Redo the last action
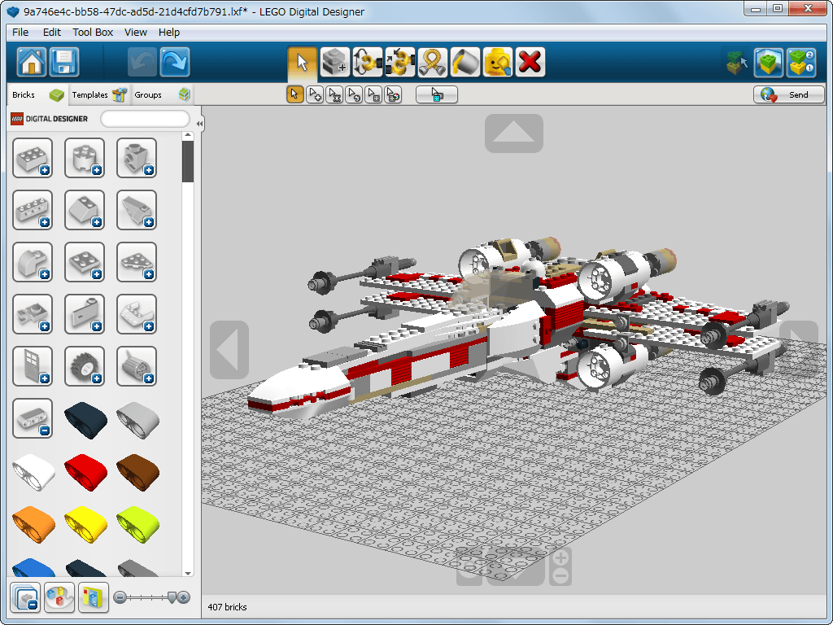The height and width of the screenshot is (625, 833). click(175, 62)
